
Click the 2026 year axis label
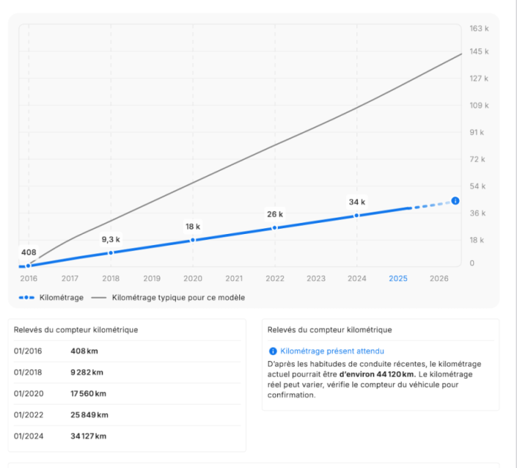click(439, 279)
